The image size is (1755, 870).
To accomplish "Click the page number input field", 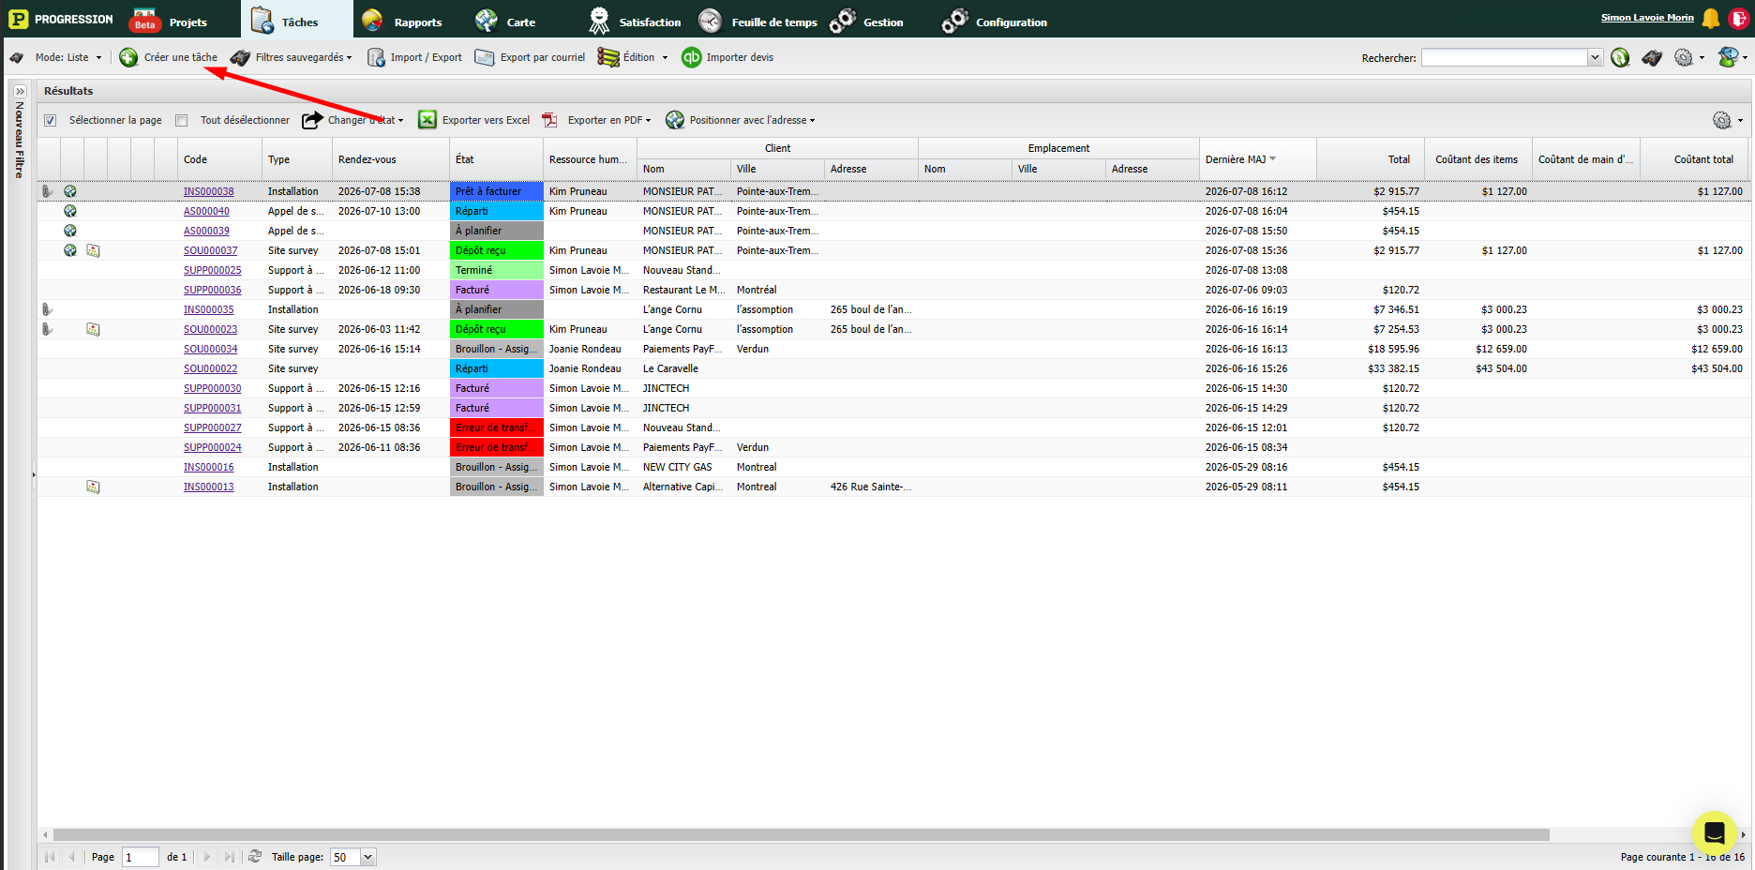I will (141, 857).
